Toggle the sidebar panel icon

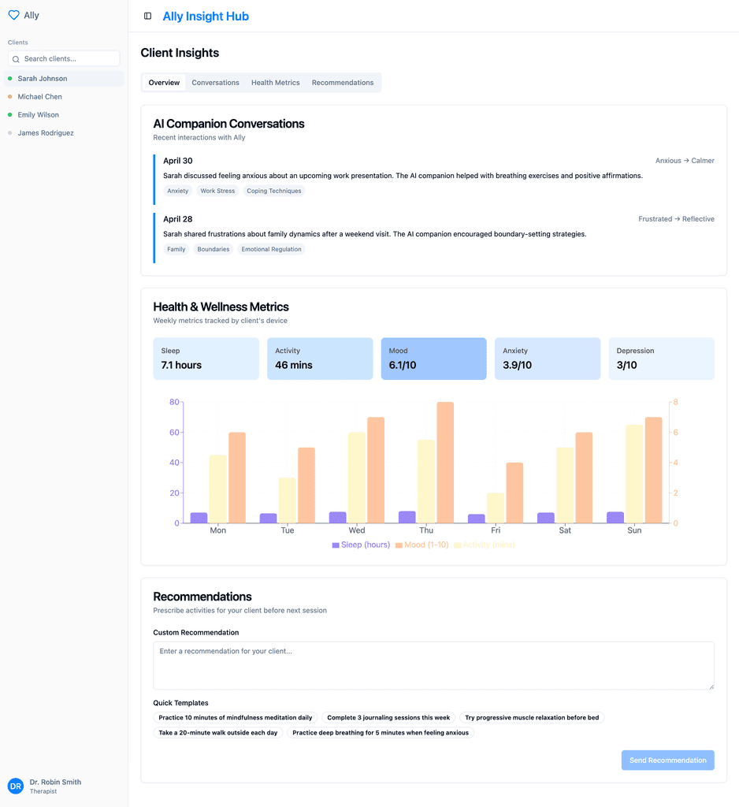(x=147, y=16)
